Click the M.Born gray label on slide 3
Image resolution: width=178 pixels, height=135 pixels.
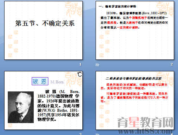57,82
